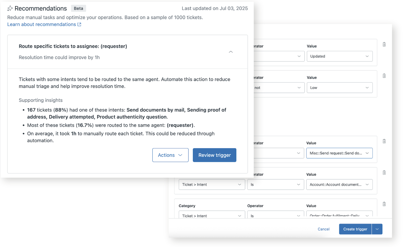Delete the condition row with Updated value
This screenshot has width=403, height=247.
[384, 44]
